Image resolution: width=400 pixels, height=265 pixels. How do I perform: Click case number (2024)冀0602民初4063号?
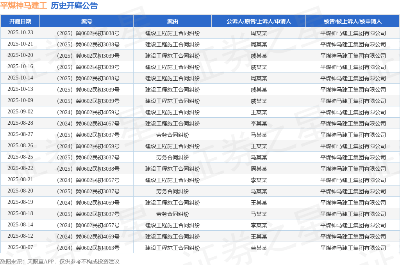[x=87, y=248]
